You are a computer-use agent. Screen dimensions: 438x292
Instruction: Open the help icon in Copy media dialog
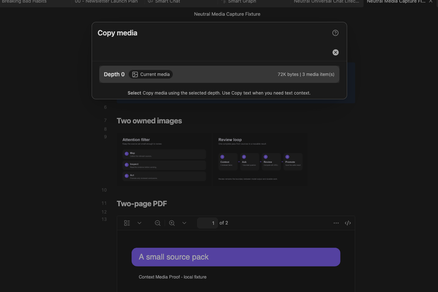pyautogui.click(x=335, y=33)
